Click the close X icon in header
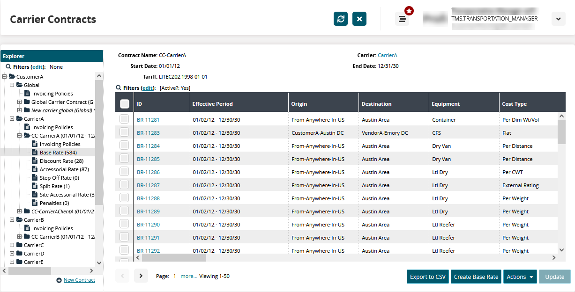Viewport: 575px width, 292px height. click(x=359, y=19)
